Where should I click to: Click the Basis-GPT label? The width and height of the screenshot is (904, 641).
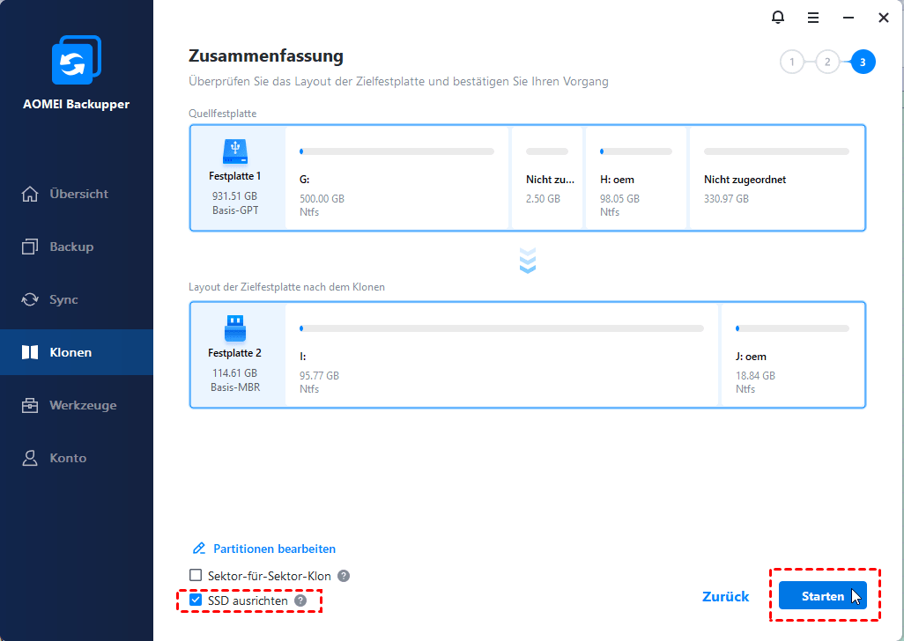(x=235, y=210)
